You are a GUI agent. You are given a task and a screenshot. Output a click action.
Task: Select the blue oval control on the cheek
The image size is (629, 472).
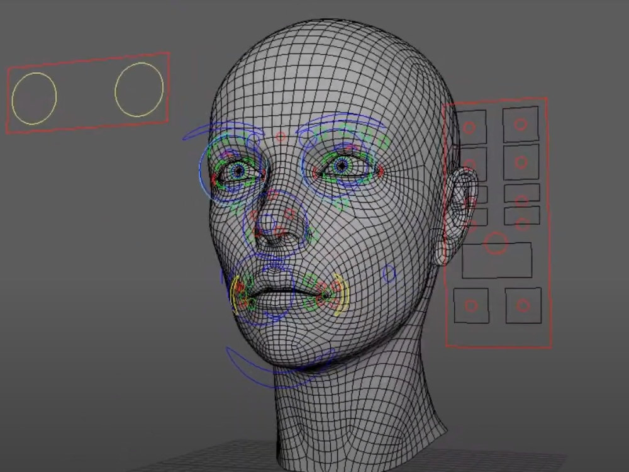[x=389, y=274]
